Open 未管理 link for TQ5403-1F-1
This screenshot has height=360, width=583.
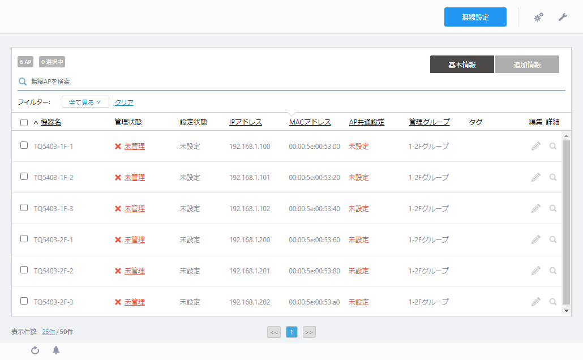click(134, 147)
